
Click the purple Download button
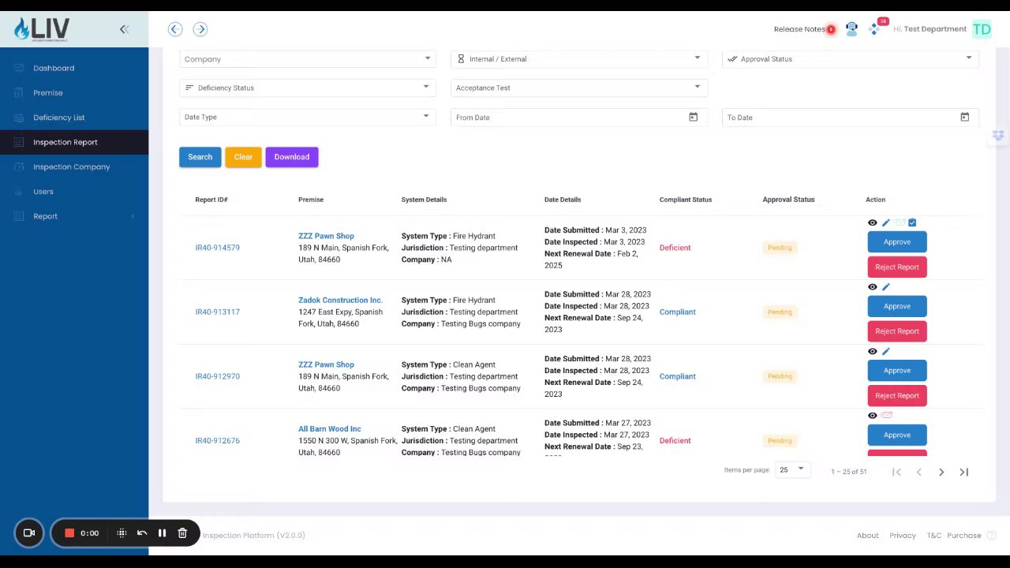pyautogui.click(x=292, y=157)
